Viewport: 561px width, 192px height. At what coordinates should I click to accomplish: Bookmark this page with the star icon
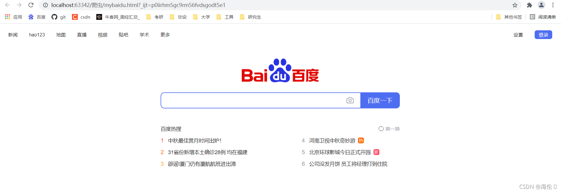click(x=515, y=5)
